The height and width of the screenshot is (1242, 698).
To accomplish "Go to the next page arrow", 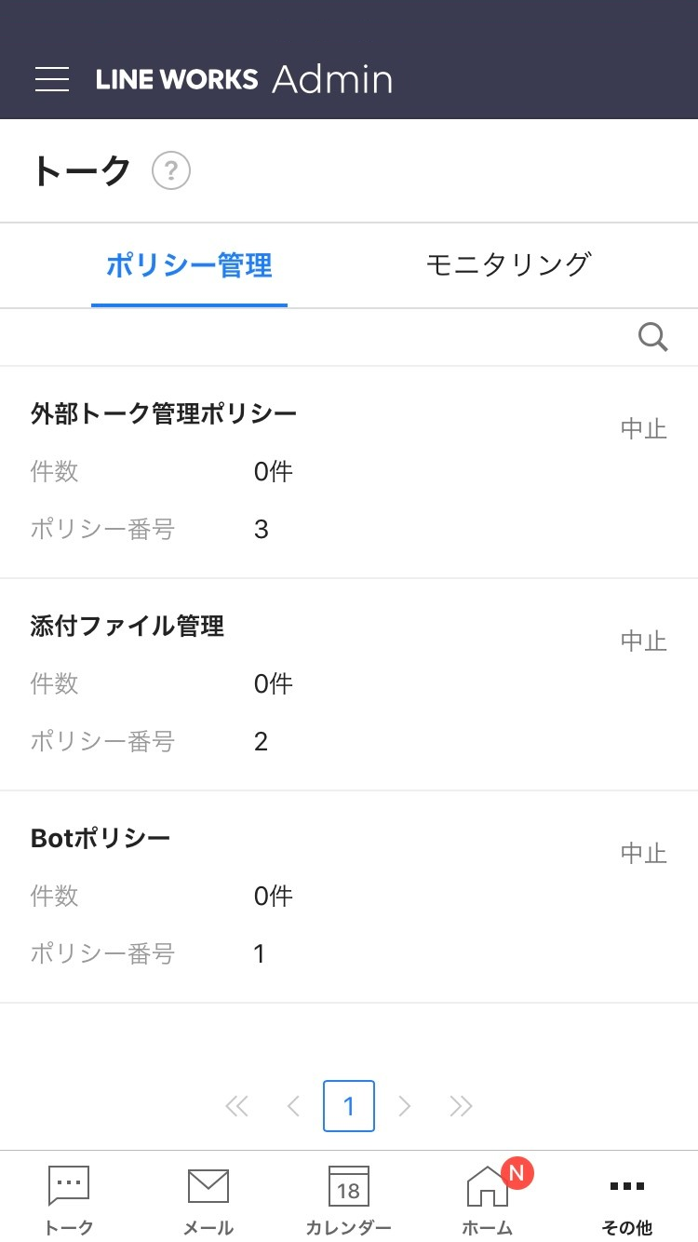I will point(405,1106).
